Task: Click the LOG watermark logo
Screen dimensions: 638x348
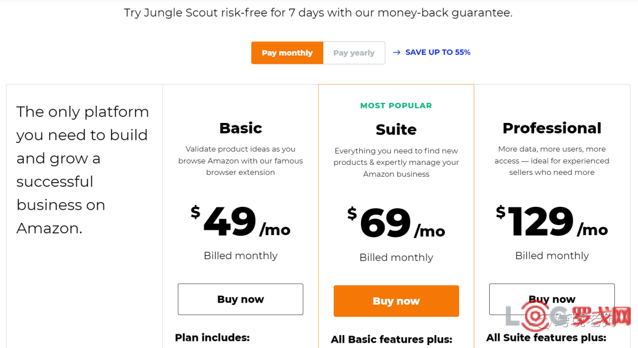Action: (x=567, y=317)
